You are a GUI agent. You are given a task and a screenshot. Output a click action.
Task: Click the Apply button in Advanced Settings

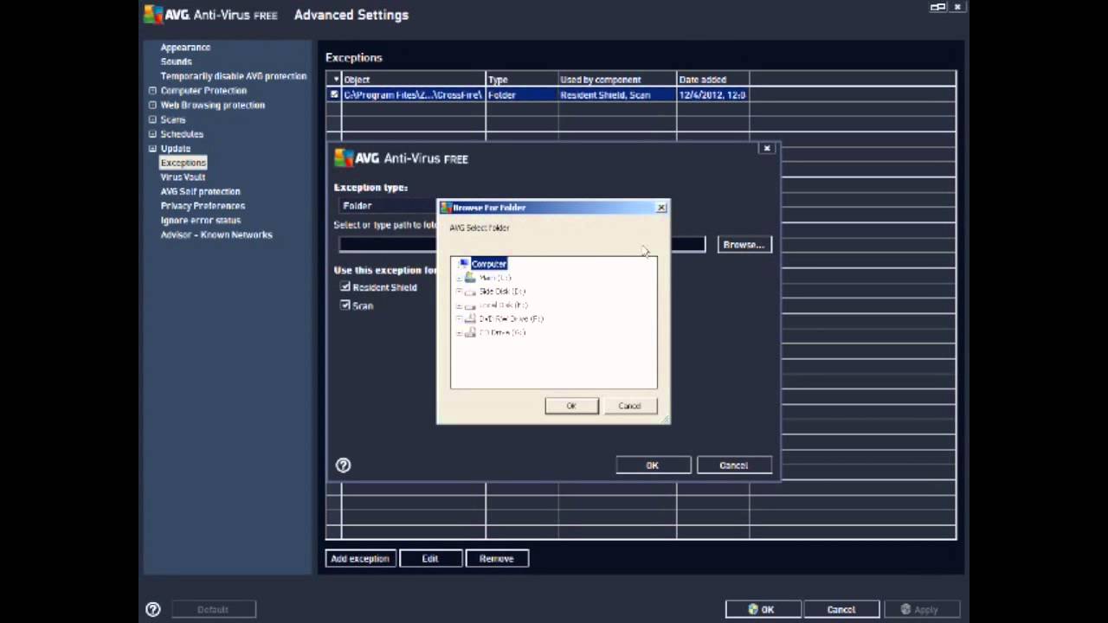tap(920, 609)
